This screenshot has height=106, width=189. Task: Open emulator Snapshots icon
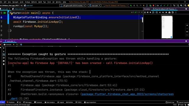172,12
